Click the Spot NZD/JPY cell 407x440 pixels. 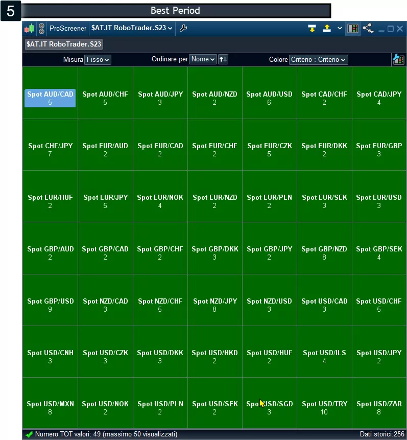click(214, 300)
